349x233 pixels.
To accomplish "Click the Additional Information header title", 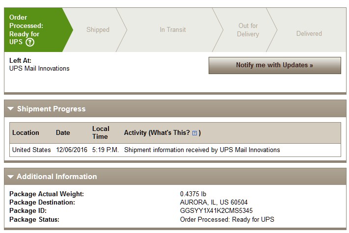I will pos(57,177).
